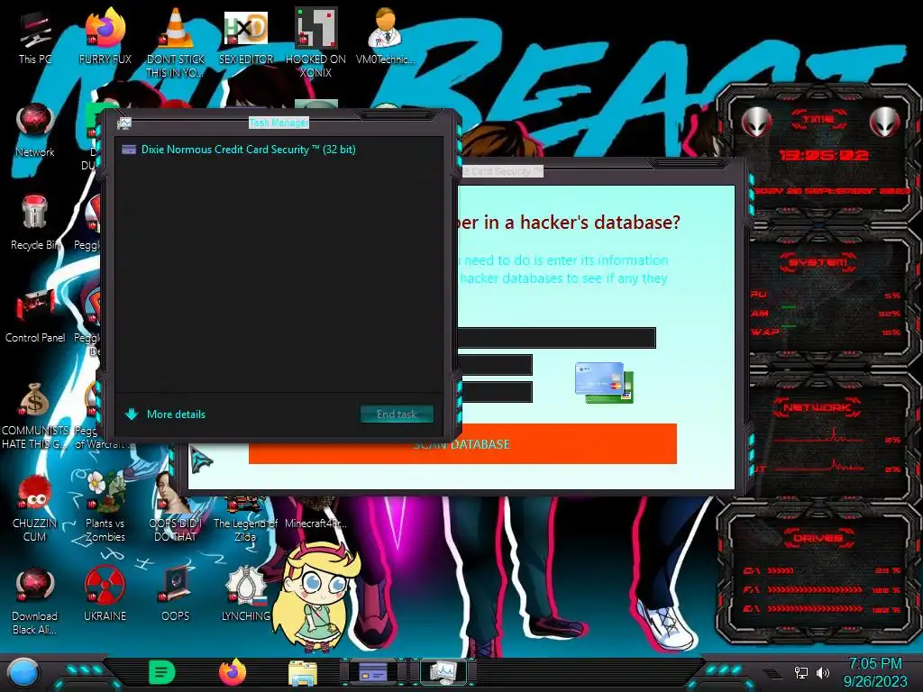Click the NETWORK gadget header
This screenshot has height=692, width=923.
coord(818,407)
